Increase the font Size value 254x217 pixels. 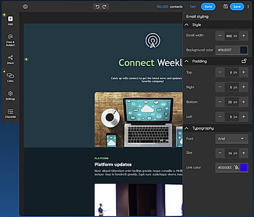[243, 153]
